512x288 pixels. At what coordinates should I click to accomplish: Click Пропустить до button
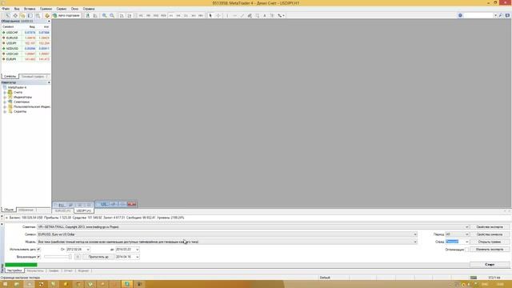(98, 257)
